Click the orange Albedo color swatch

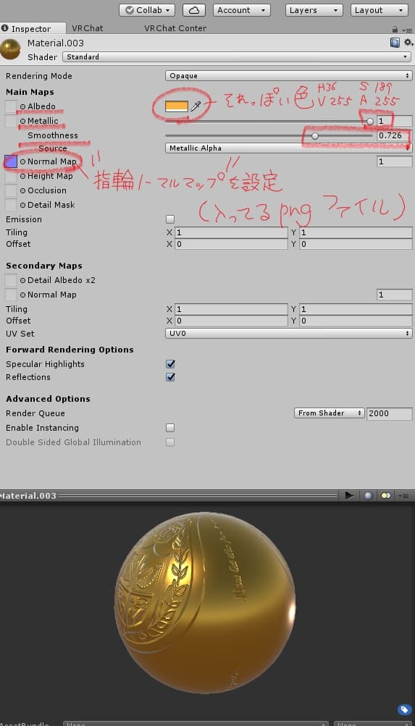point(177,106)
